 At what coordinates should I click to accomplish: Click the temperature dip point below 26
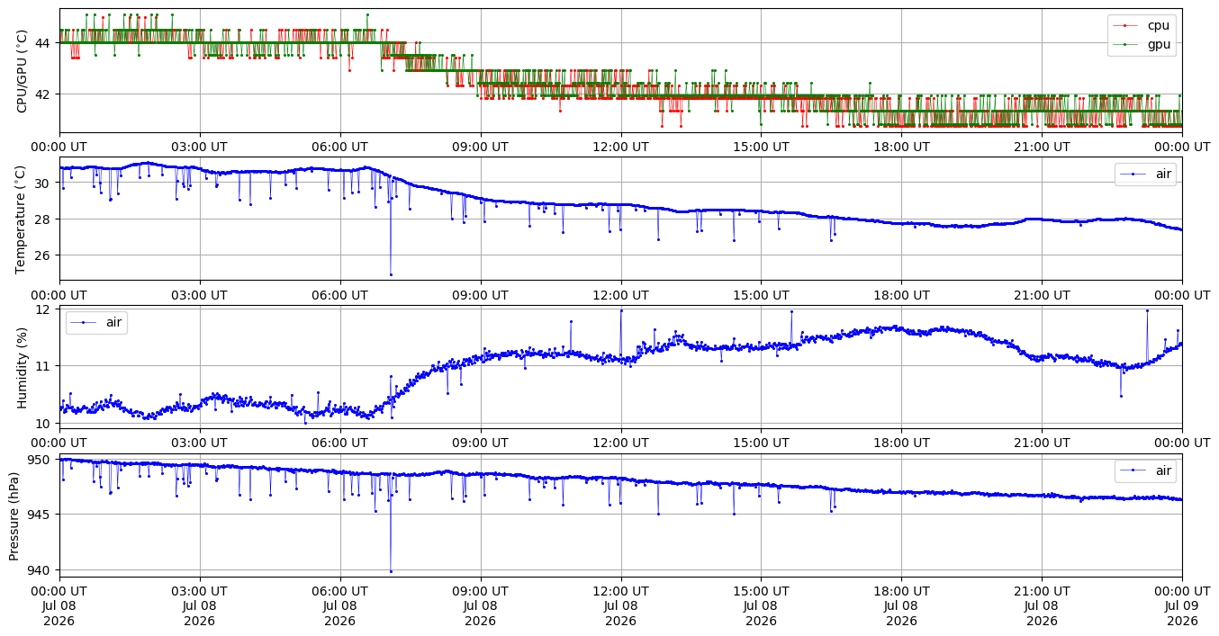[x=391, y=274]
